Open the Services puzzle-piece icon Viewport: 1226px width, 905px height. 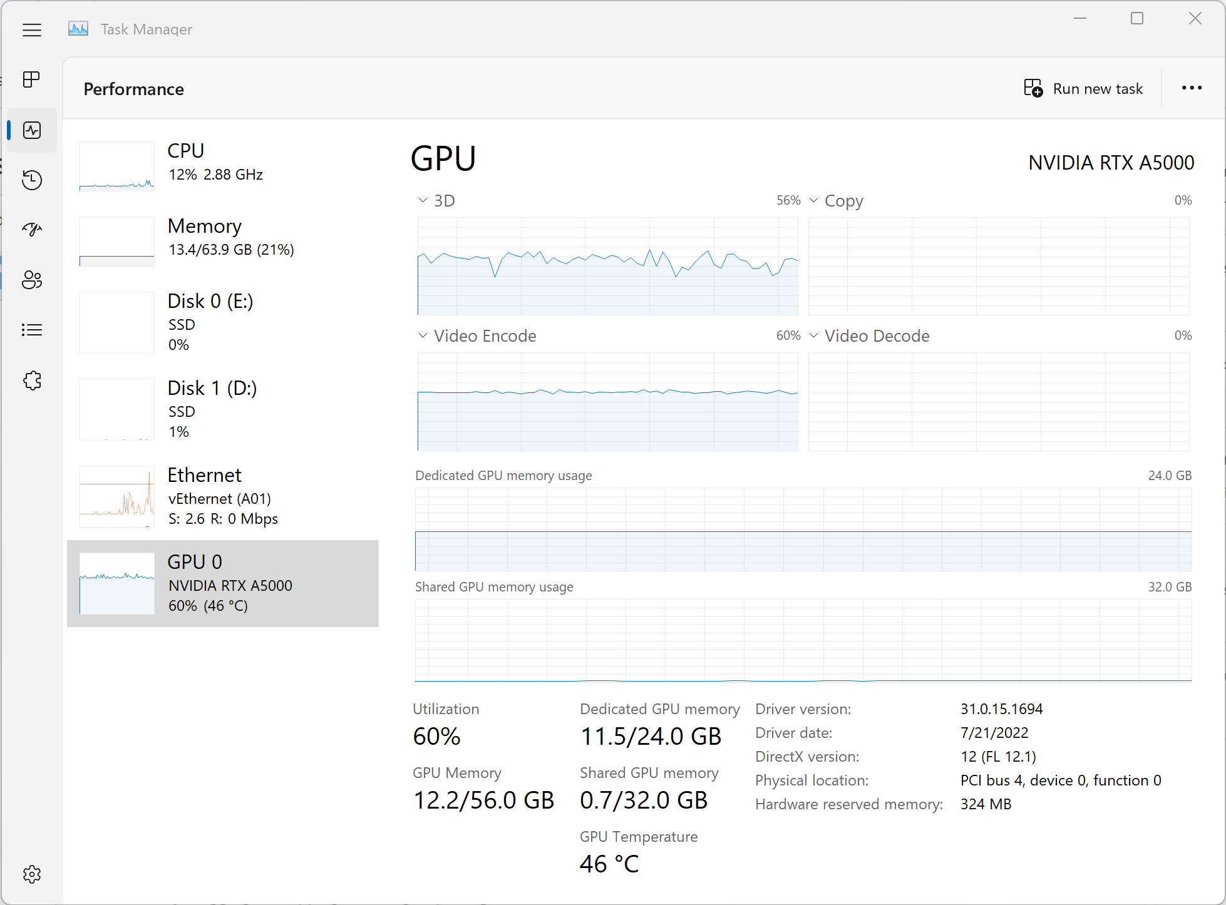[x=32, y=380]
